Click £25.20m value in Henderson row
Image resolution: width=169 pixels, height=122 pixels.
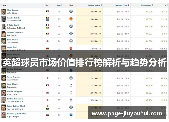click(x=94, y=100)
